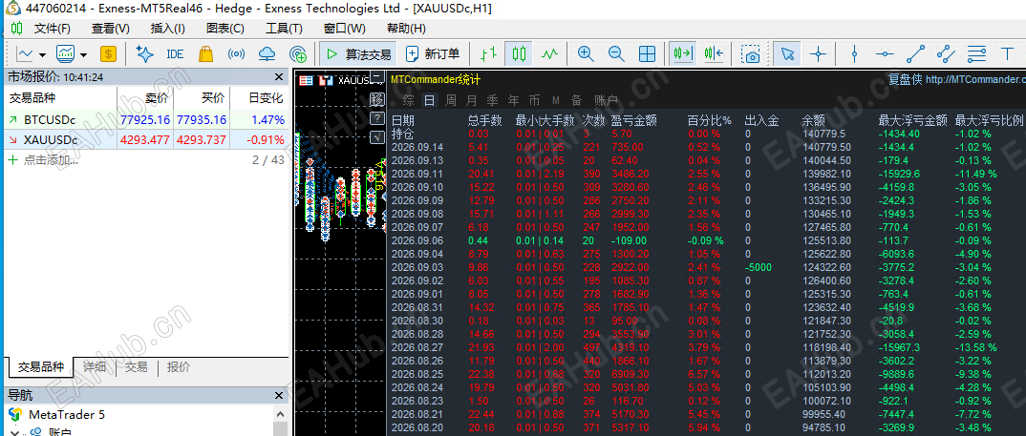Open the AI sparkle assistant icon

pyautogui.click(x=144, y=54)
